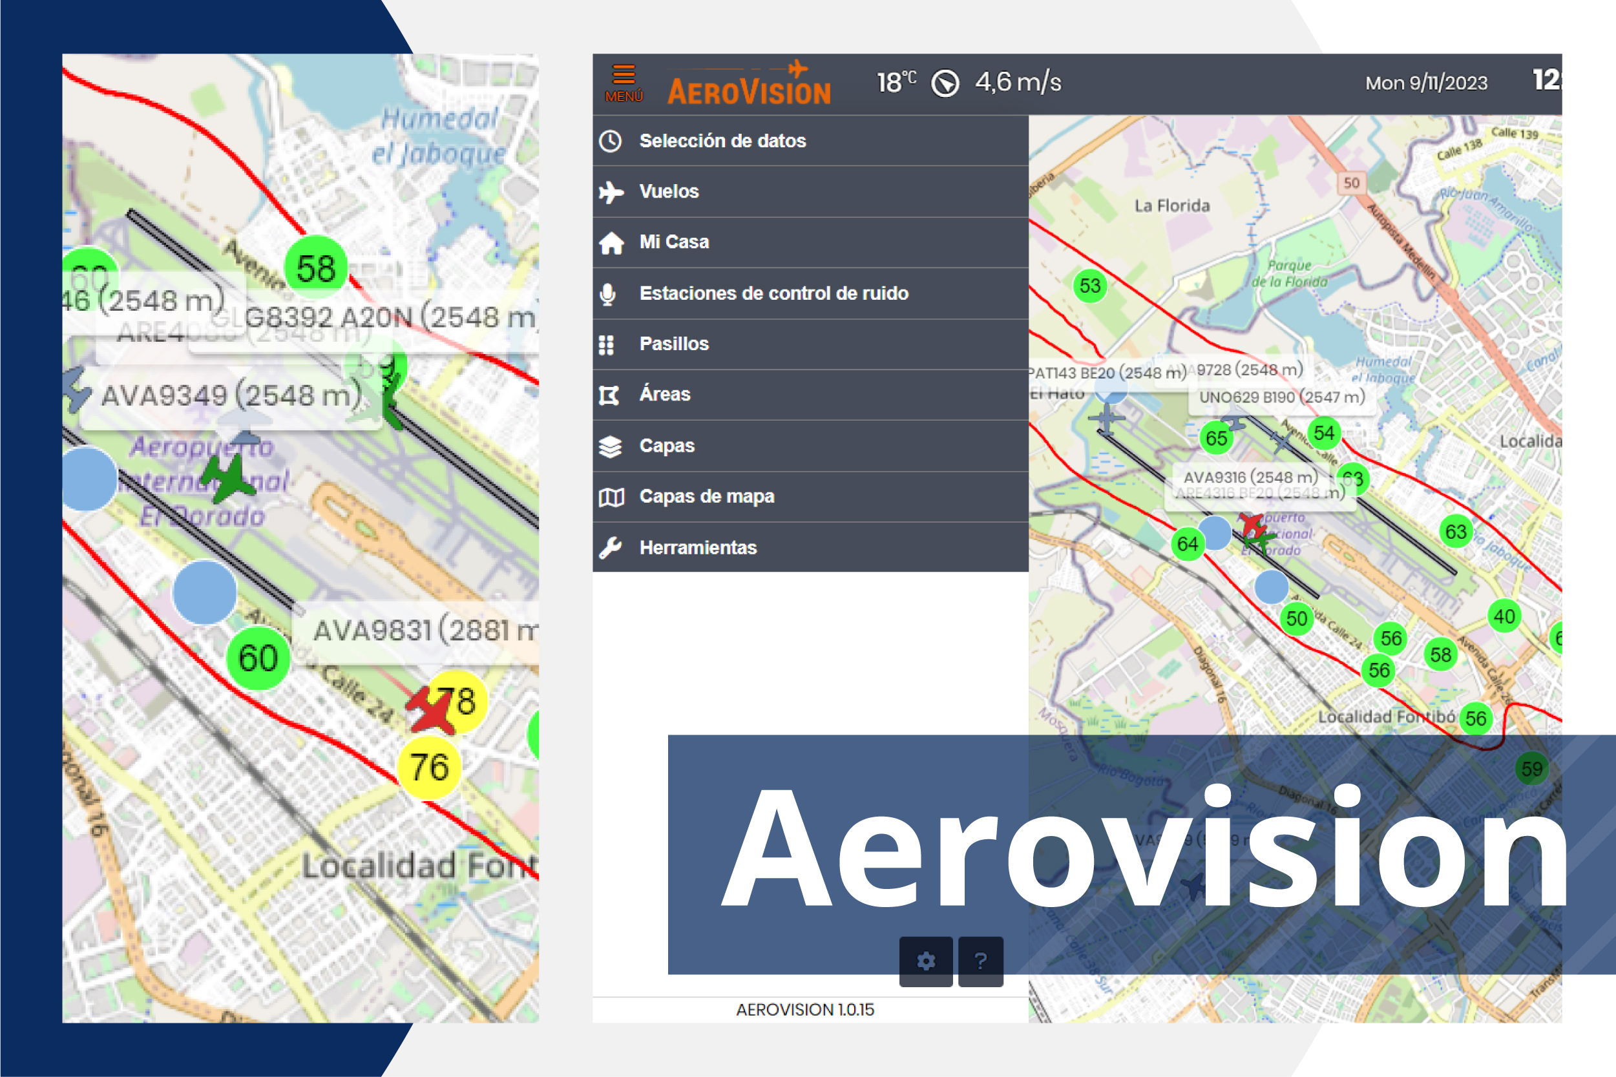Click the clock icon beside Selección de datos

(610, 141)
